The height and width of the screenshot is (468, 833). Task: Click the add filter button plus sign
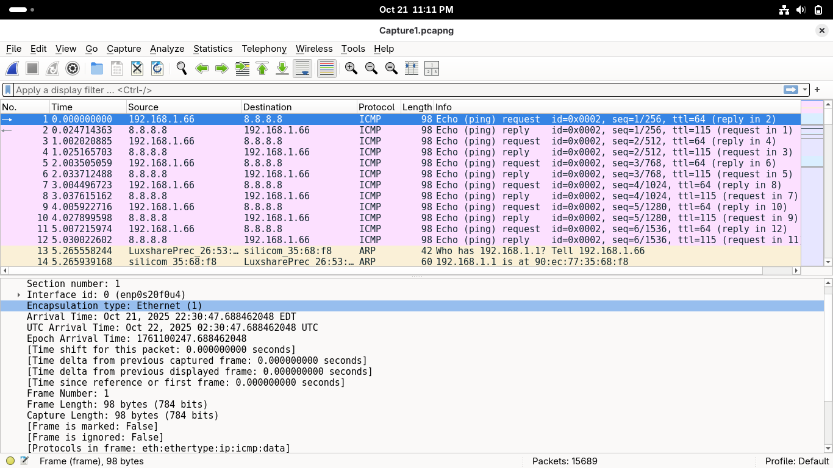point(817,90)
